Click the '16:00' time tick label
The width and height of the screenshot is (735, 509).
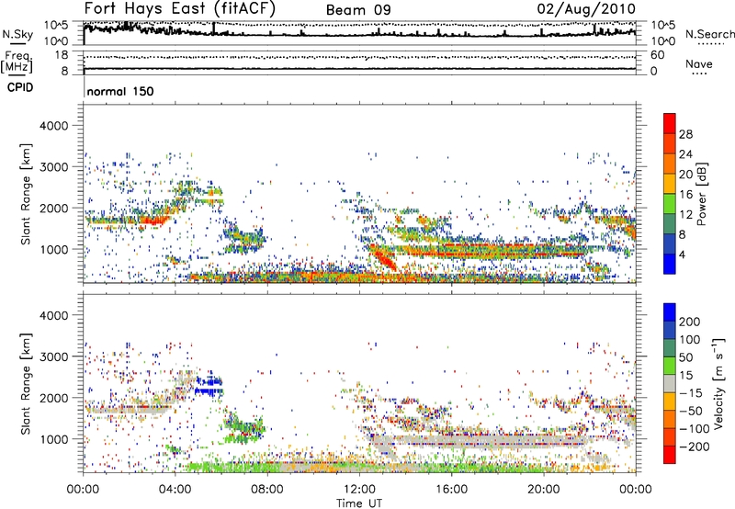[x=451, y=490]
